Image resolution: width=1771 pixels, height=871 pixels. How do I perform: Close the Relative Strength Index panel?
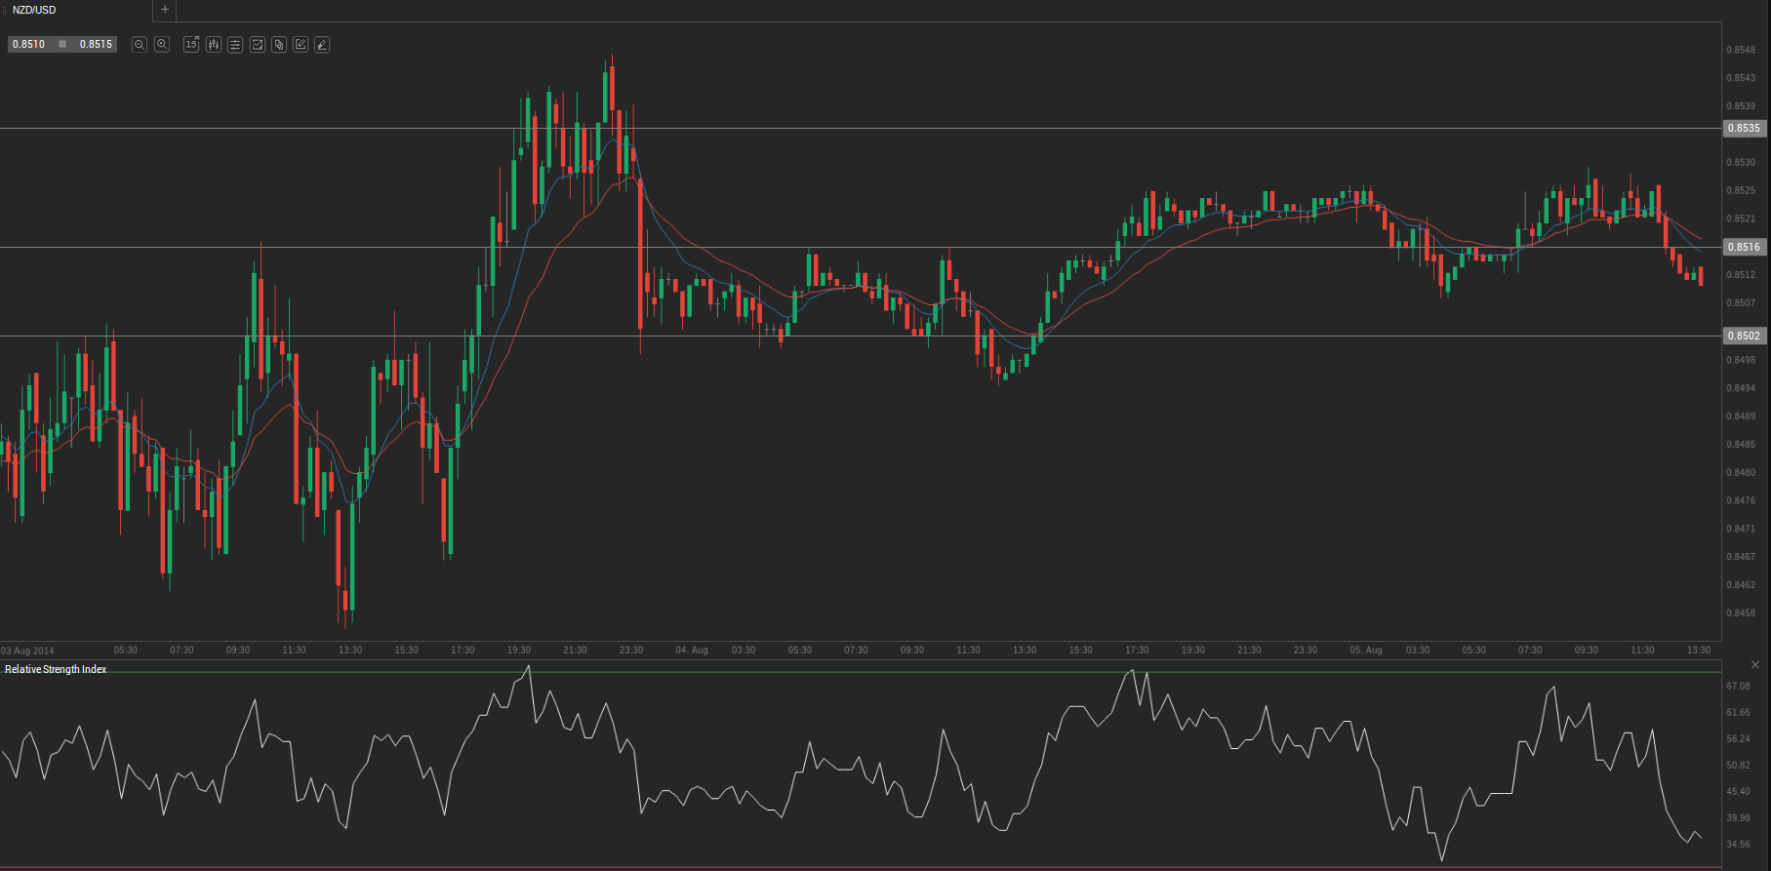click(1755, 665)
